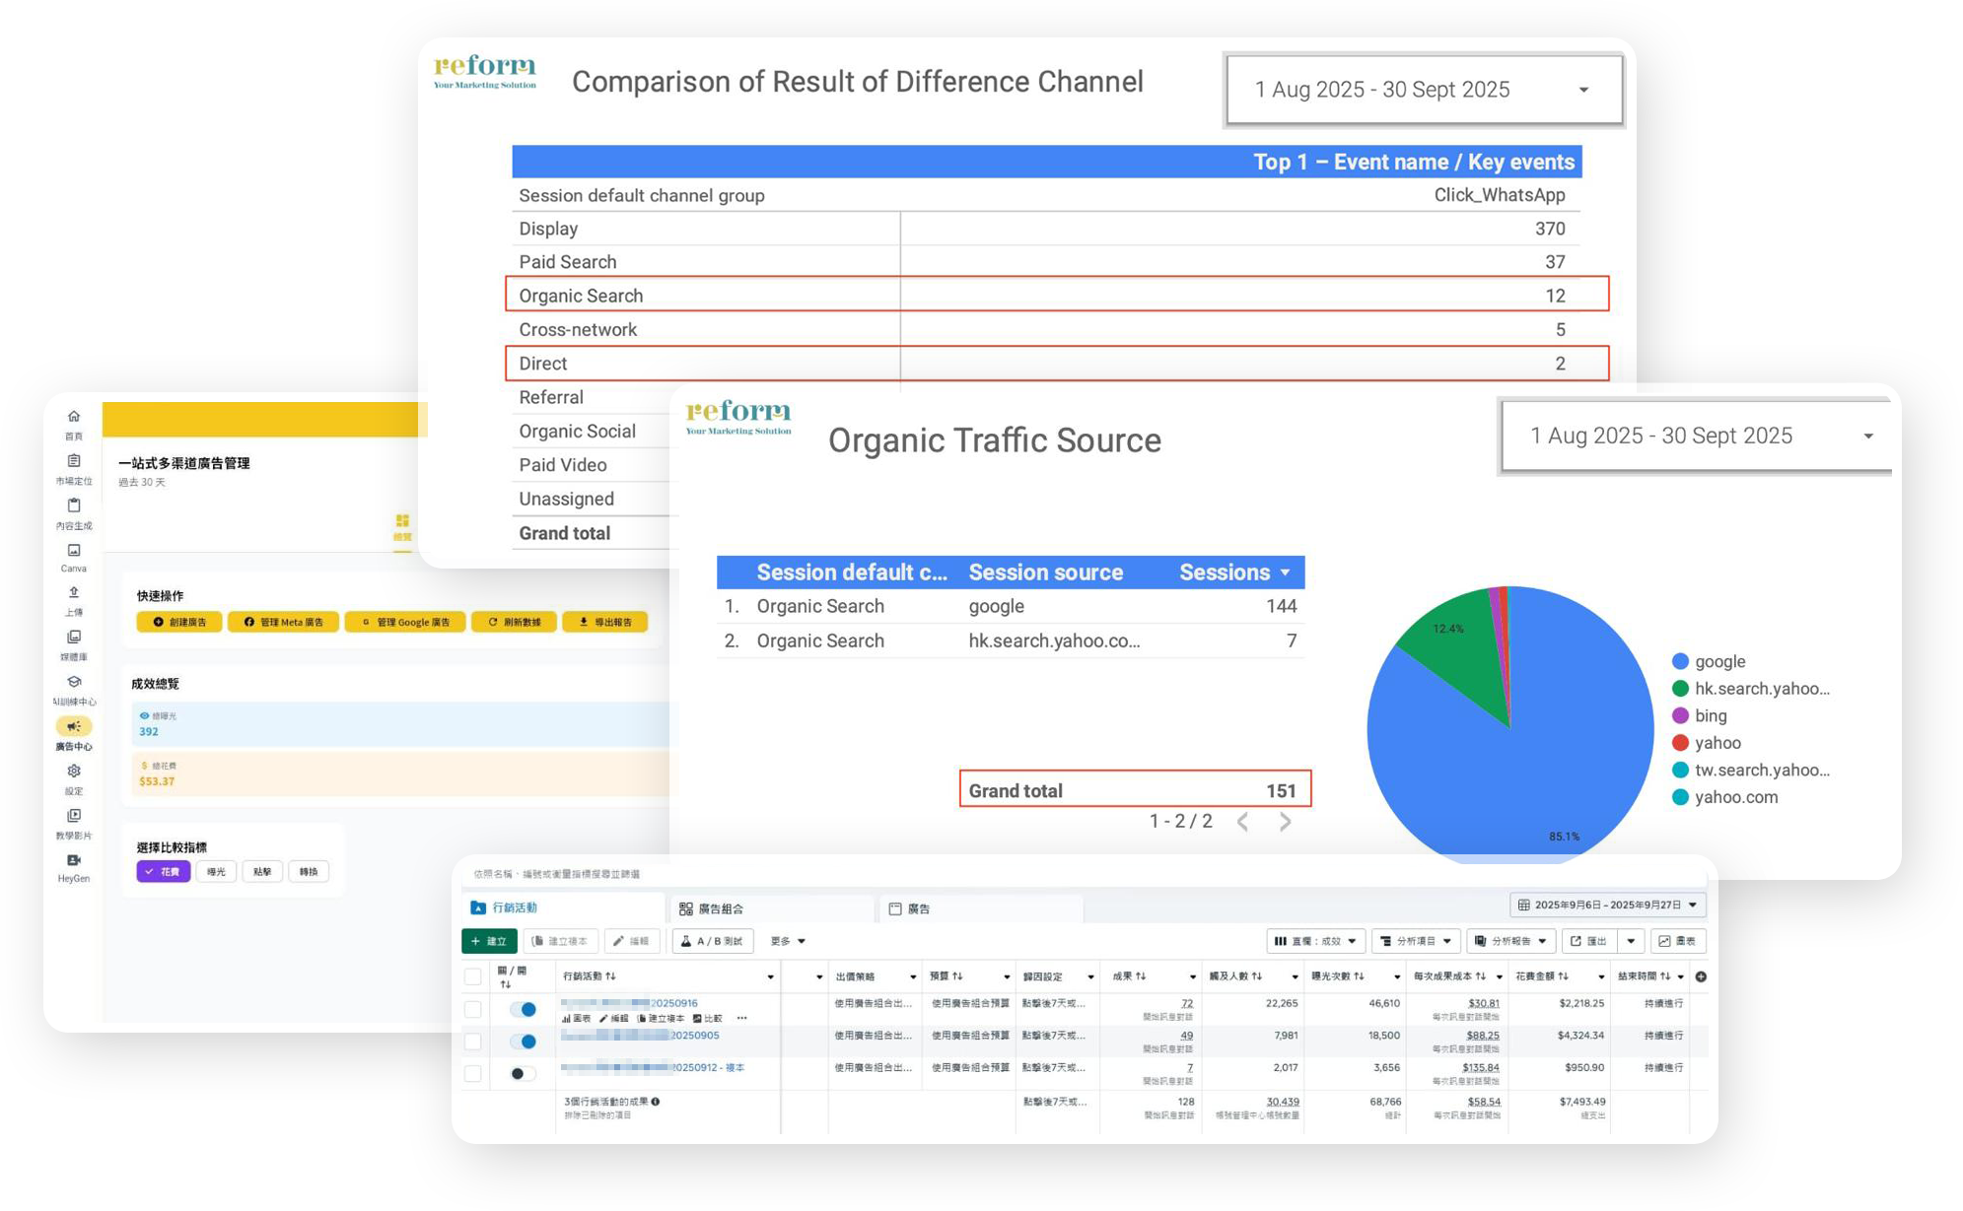Image resolution: width=1963 pixels, height=1211 pixels.
Task: Select the 廣告中心 megaphone icon
Action: coord(74,726)
